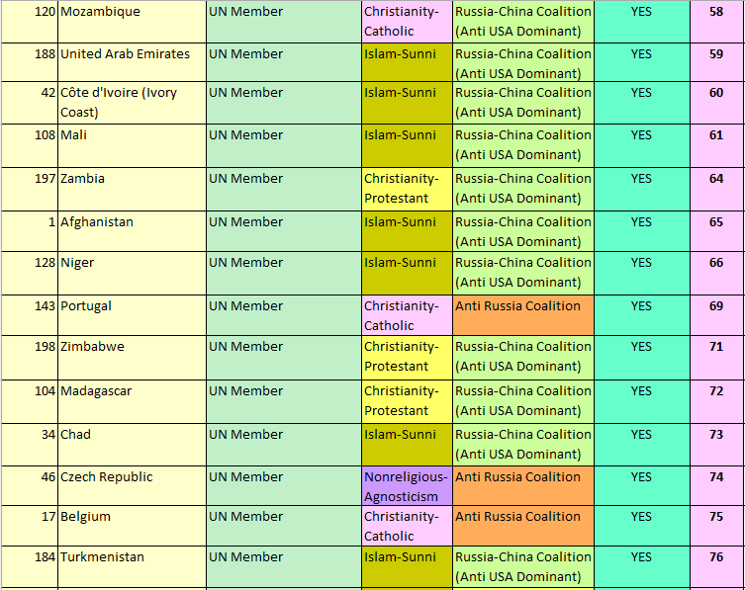
Task: Click the Czech Republic cell
Action: point(133,485)
